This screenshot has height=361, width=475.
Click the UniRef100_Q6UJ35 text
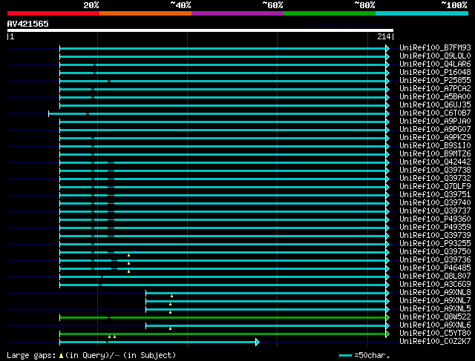pyautogui.click(x=435, y=105)
